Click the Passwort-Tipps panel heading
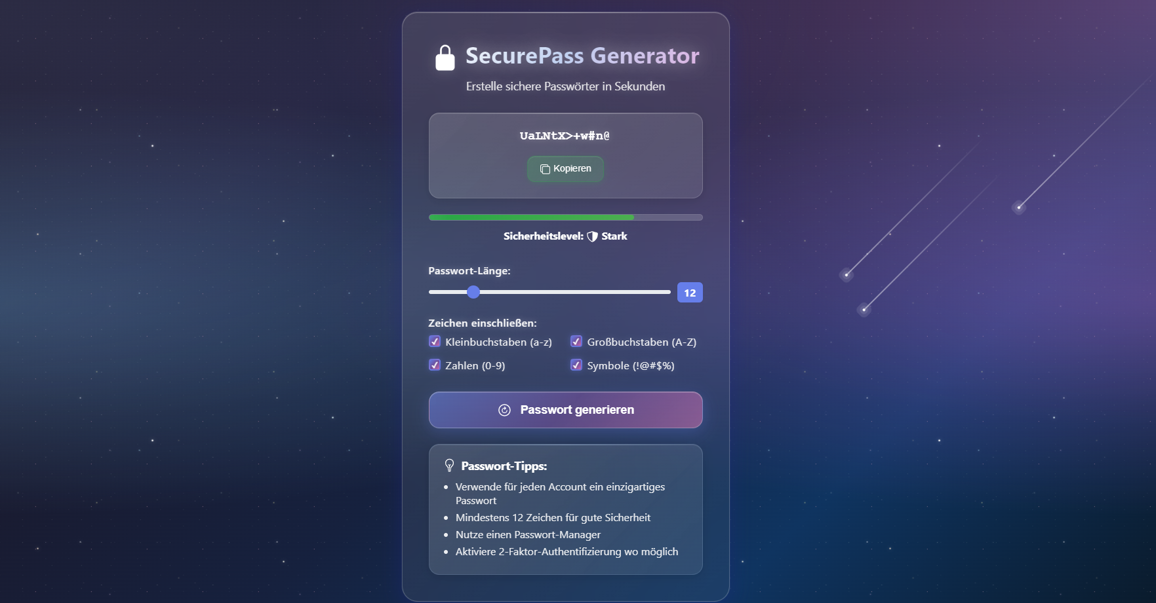This screenshot has width=1156, height=603. (x=504, y=466)
